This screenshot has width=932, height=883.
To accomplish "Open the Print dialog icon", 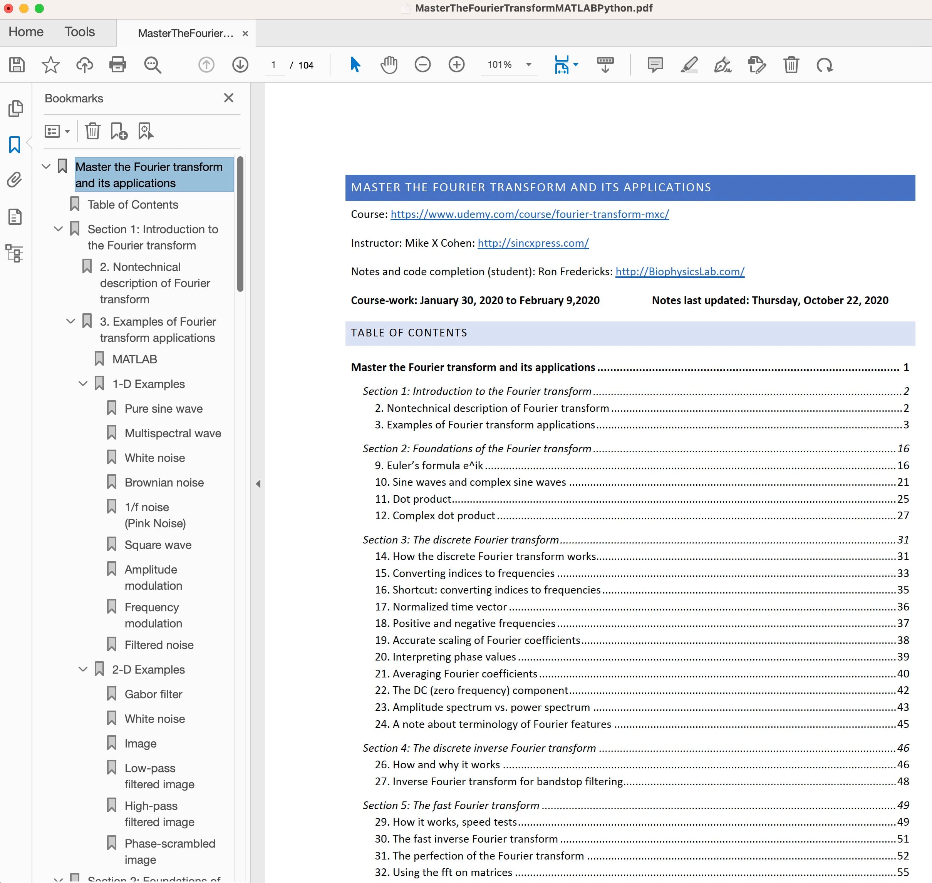I will click(117, 65).
